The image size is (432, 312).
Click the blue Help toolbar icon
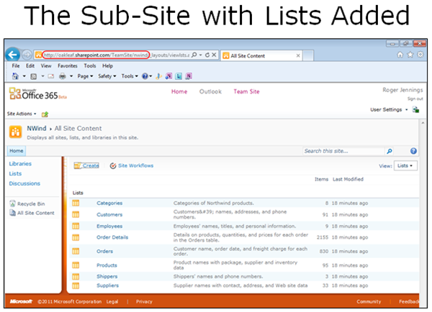[x=145, y=76]
